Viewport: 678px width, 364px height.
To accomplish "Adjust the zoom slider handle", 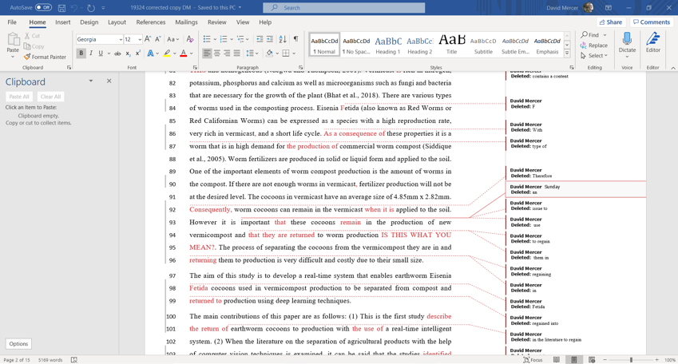I will [631, 360].
